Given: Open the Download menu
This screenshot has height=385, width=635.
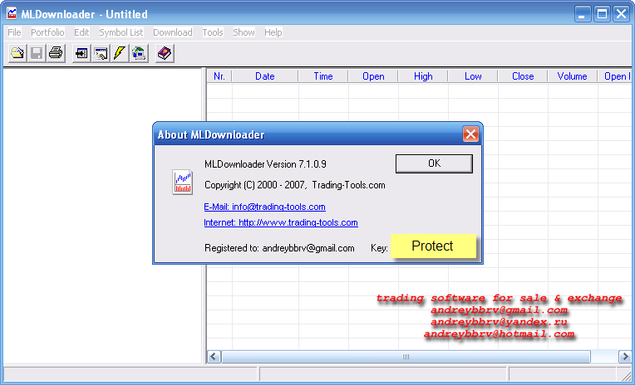Looking at the screenshot, I should click(172, 32).
